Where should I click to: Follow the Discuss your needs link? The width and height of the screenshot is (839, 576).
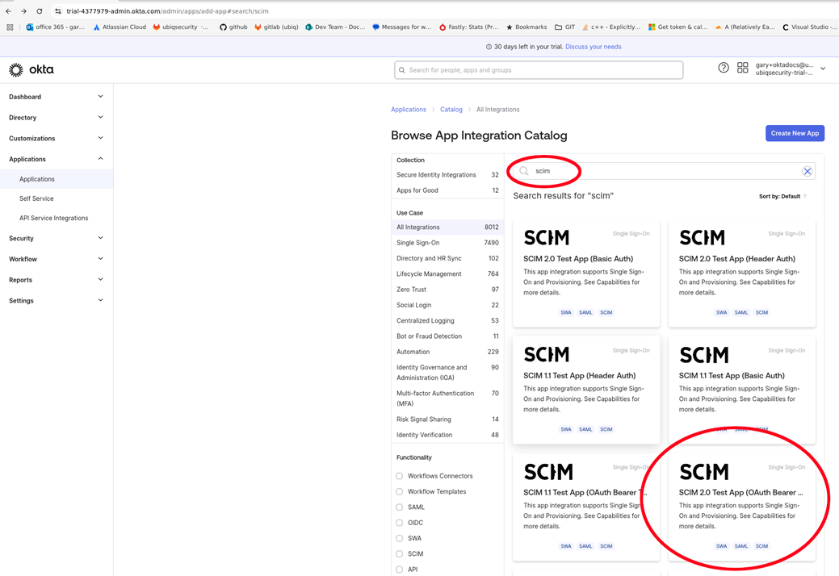pyautogui.click(x=593, y=47)
